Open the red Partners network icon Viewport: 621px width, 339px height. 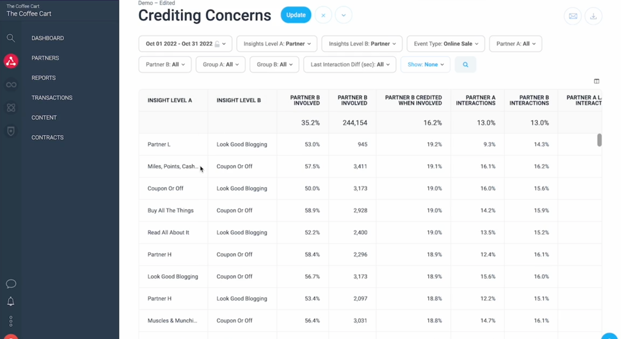coord(11,61)
